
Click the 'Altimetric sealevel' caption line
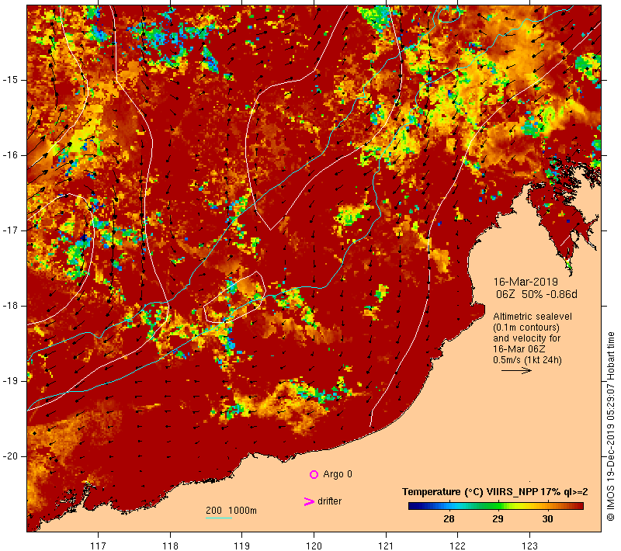(x=533, y=317)
